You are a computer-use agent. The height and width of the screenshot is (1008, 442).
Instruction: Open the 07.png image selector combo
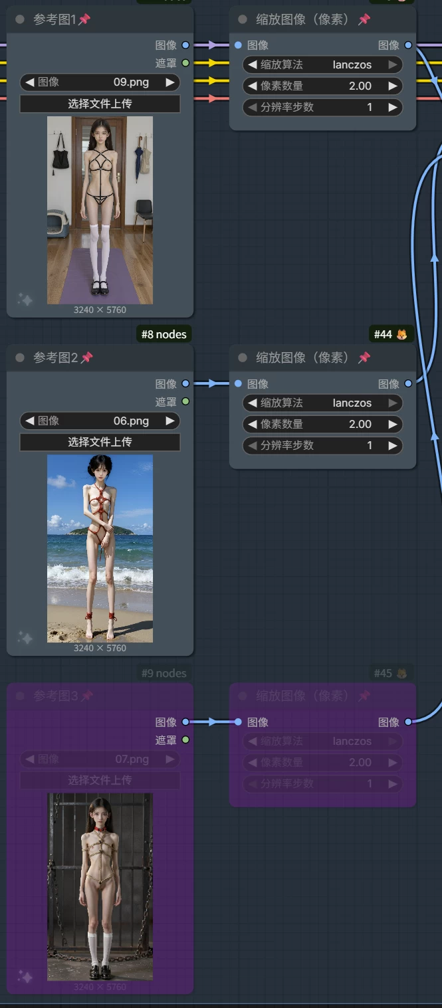coord(100,759)
